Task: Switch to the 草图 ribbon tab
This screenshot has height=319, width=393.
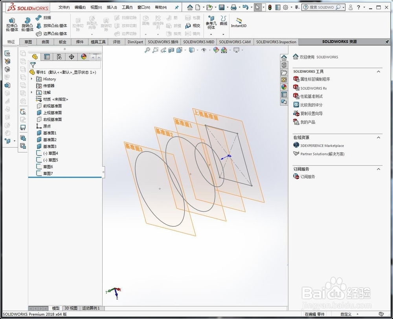Action: [28, 42]
